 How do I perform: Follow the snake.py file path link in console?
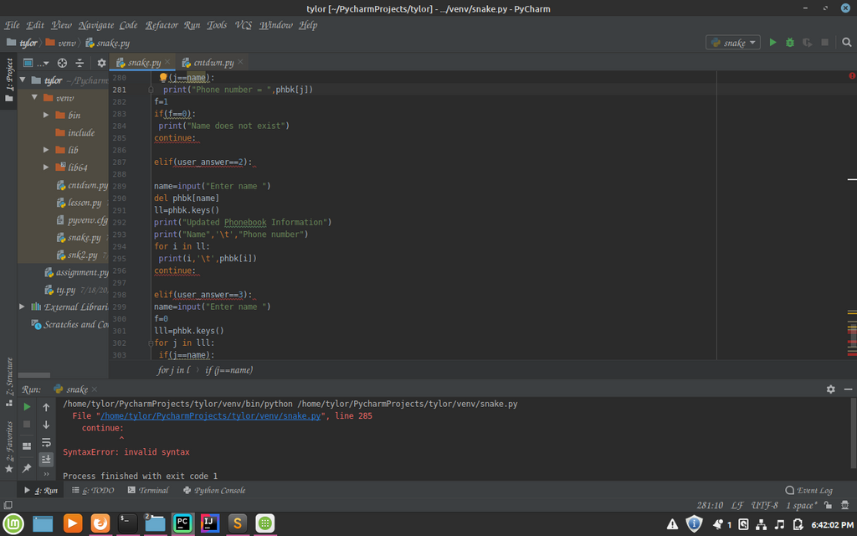pyautogui.click(x=211, y=415)
